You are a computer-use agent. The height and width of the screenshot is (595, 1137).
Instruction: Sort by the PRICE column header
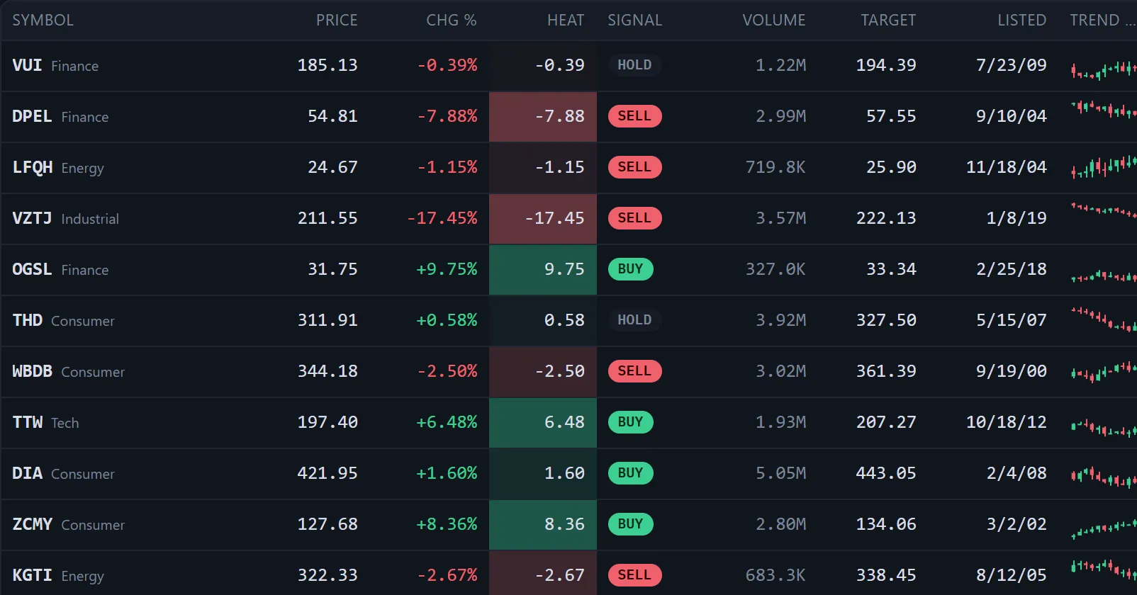click(x=337, y=21)
